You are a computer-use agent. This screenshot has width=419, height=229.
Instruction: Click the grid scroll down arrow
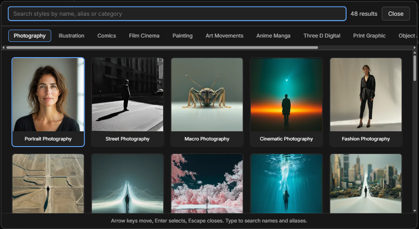pyautogui.click(x=415, y=211)
